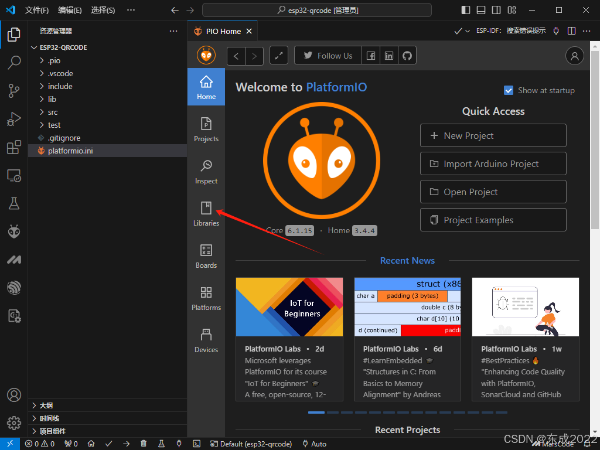Open Boards in PIO sidebar
This screenshot has width=600, height=450.
point(206,257)
